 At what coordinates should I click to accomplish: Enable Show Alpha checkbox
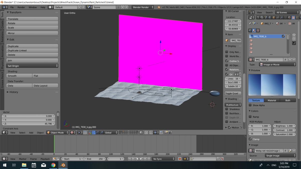pyautogui.click(x=250, y=105)
